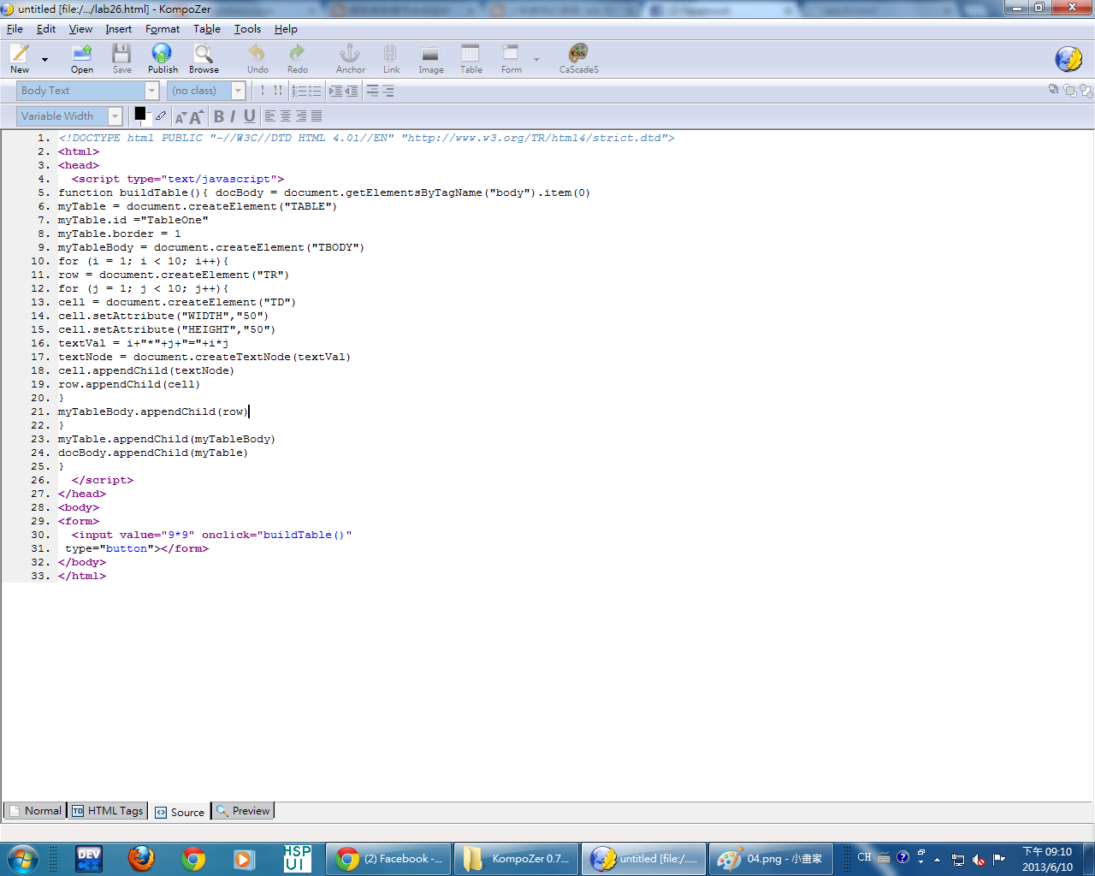Screen dimensions: 1095x876
Task: Click the Browse magnifier icon
Action: pyautogui.click(x=204, y=58)
